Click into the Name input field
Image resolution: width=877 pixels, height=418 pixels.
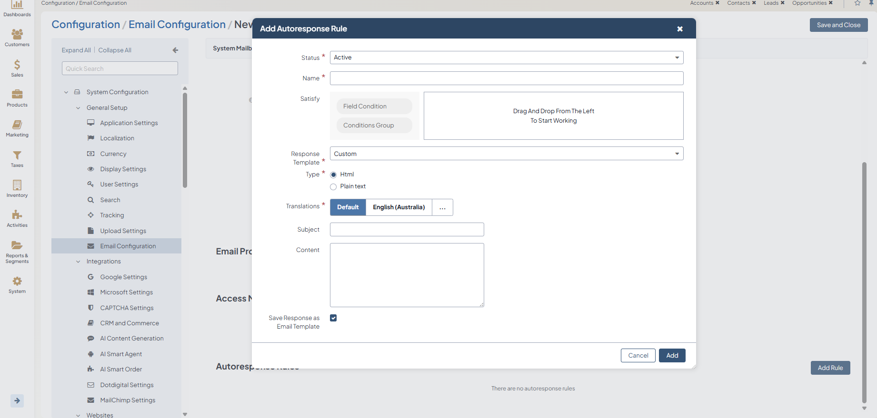[506, 78]
